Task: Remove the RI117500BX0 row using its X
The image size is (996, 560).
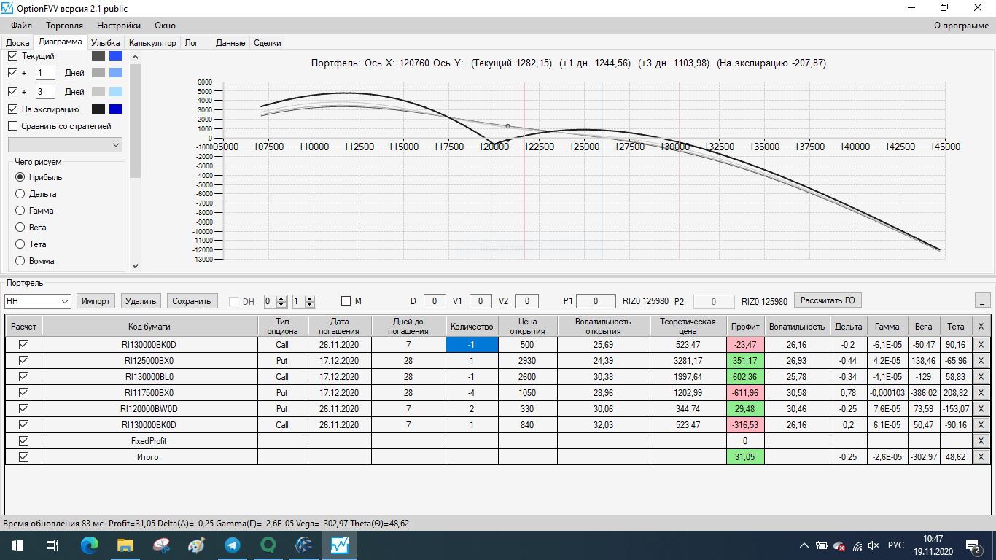Action: (x=981, y=393)
